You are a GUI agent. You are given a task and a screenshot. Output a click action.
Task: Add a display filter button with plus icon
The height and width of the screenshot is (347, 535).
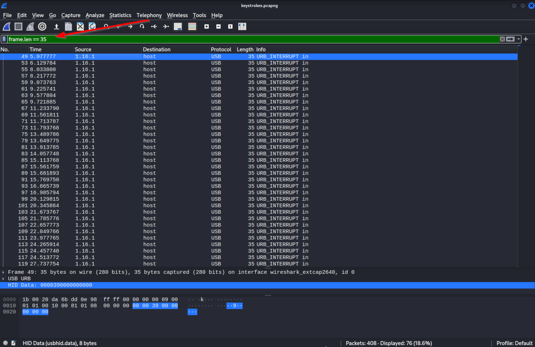tap(526, 39)
